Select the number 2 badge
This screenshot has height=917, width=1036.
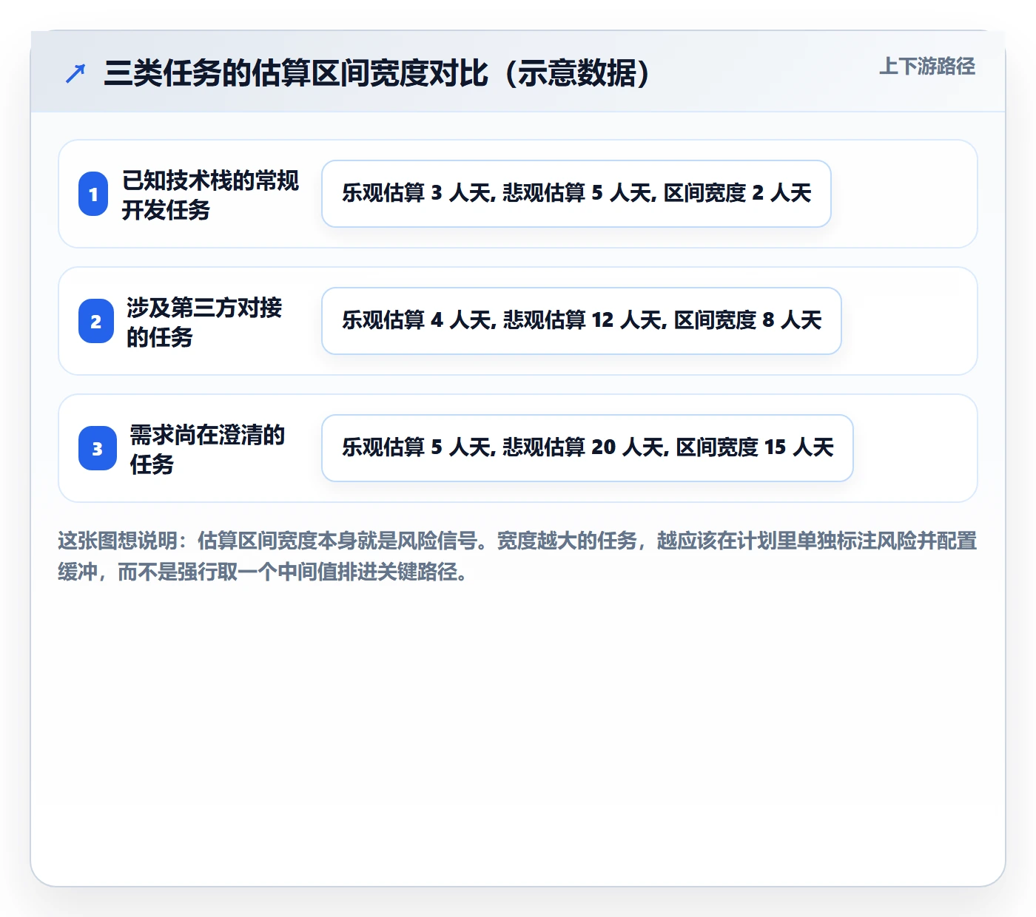tap(96, 321)
